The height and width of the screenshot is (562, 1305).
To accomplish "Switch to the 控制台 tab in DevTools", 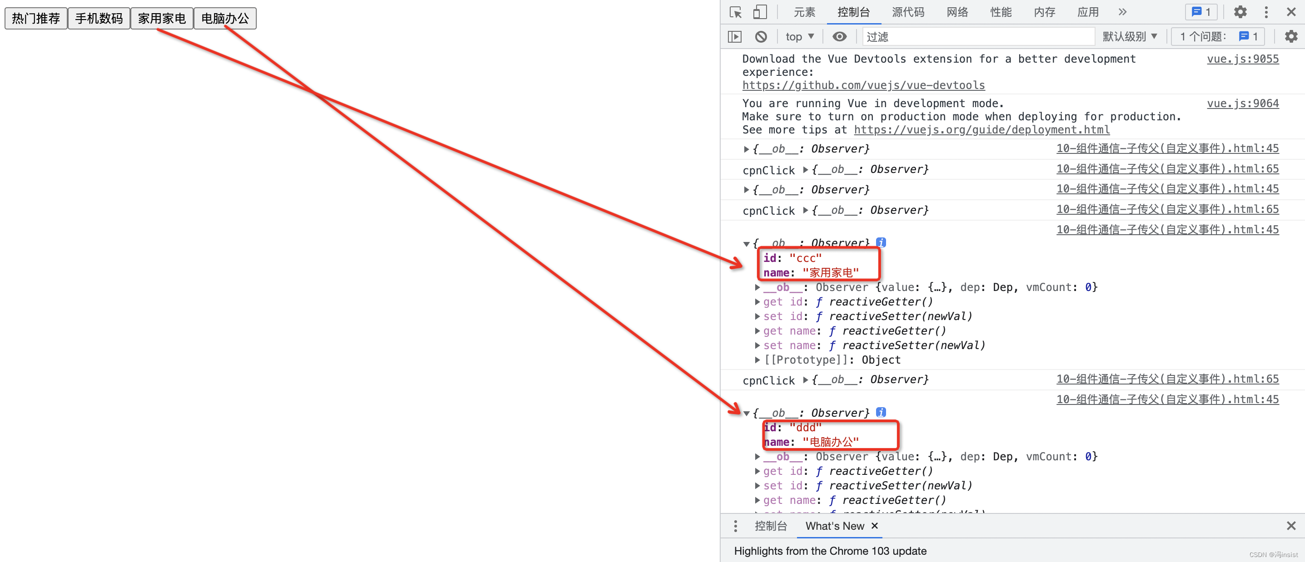I will click(x=854, y=12).
